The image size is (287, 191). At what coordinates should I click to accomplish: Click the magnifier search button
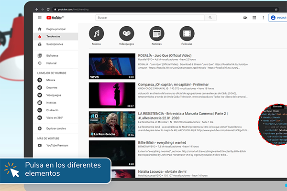(210, 18)
